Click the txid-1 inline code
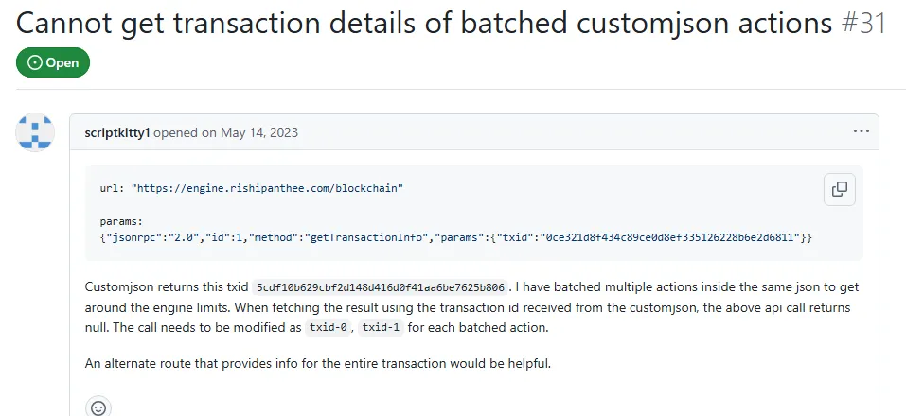 click(381, 328)
